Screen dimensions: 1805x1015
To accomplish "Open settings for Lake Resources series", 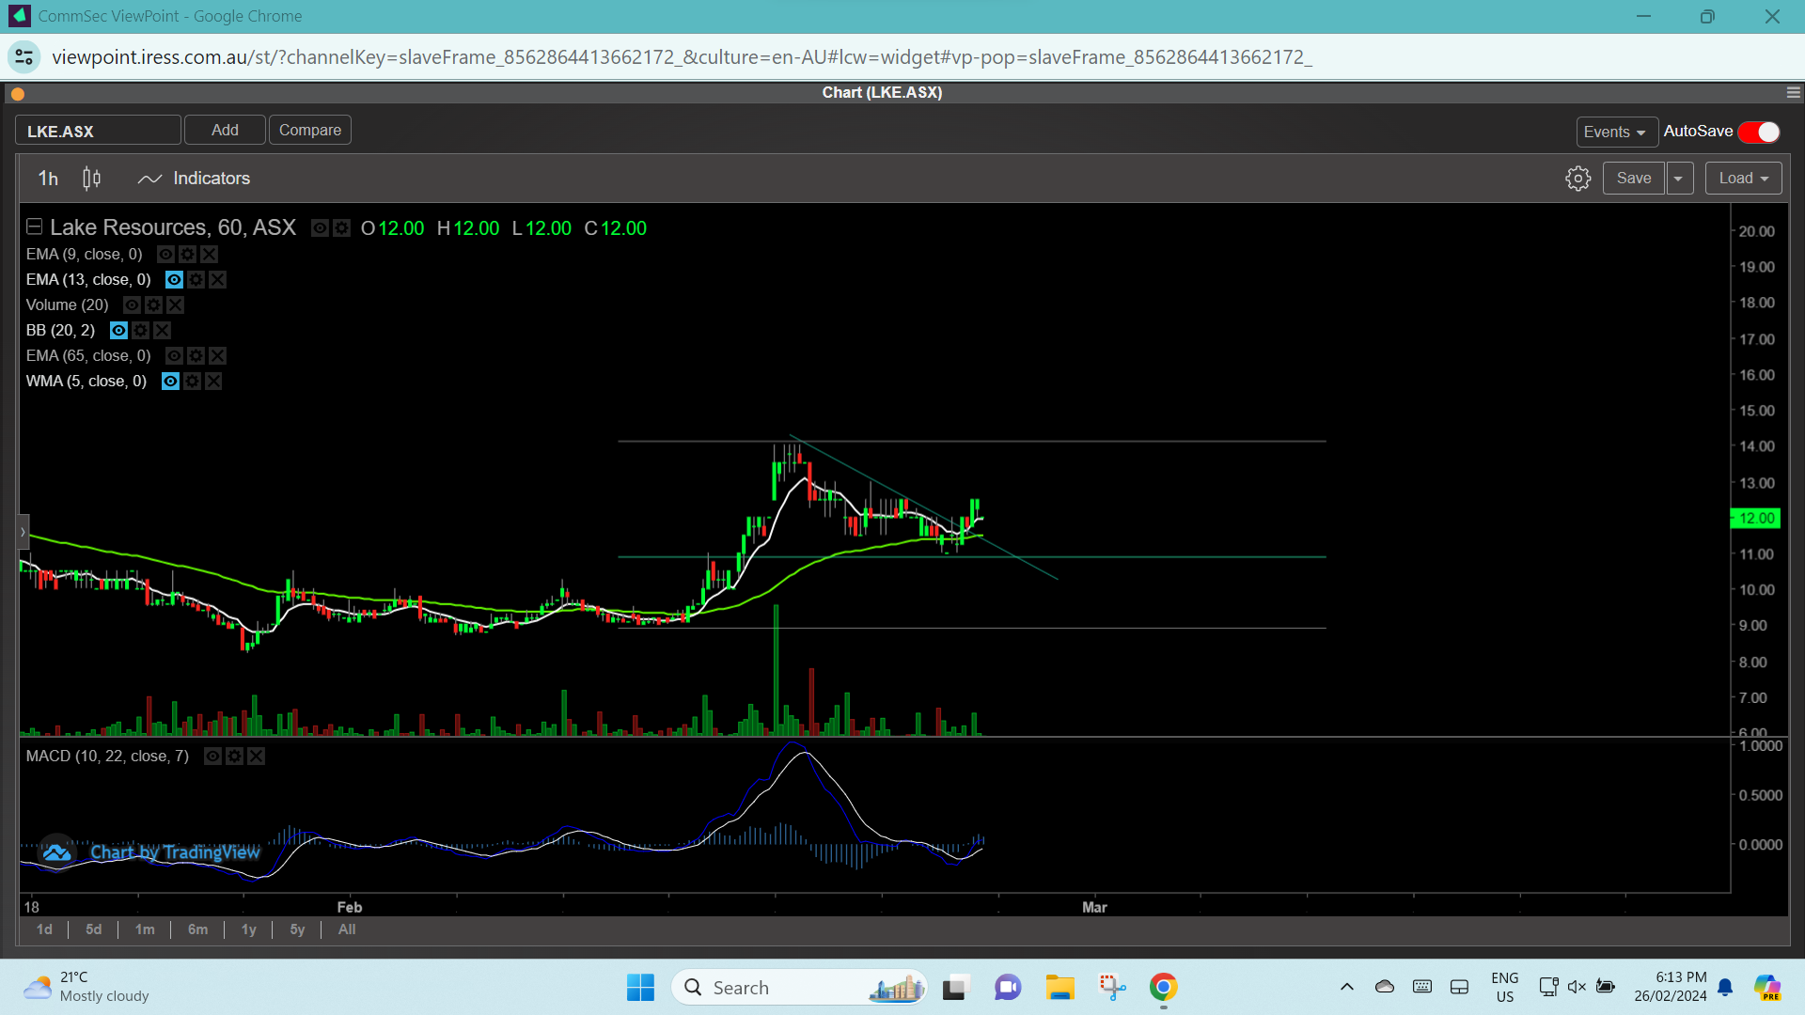I will pyautogui.click(x=342, y=228).
